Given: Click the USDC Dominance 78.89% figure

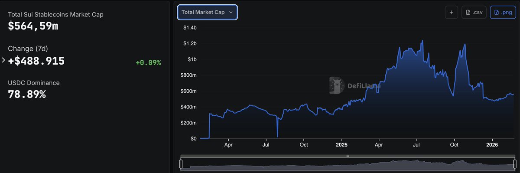Looking at the screenshot, I should pos(27,94).
